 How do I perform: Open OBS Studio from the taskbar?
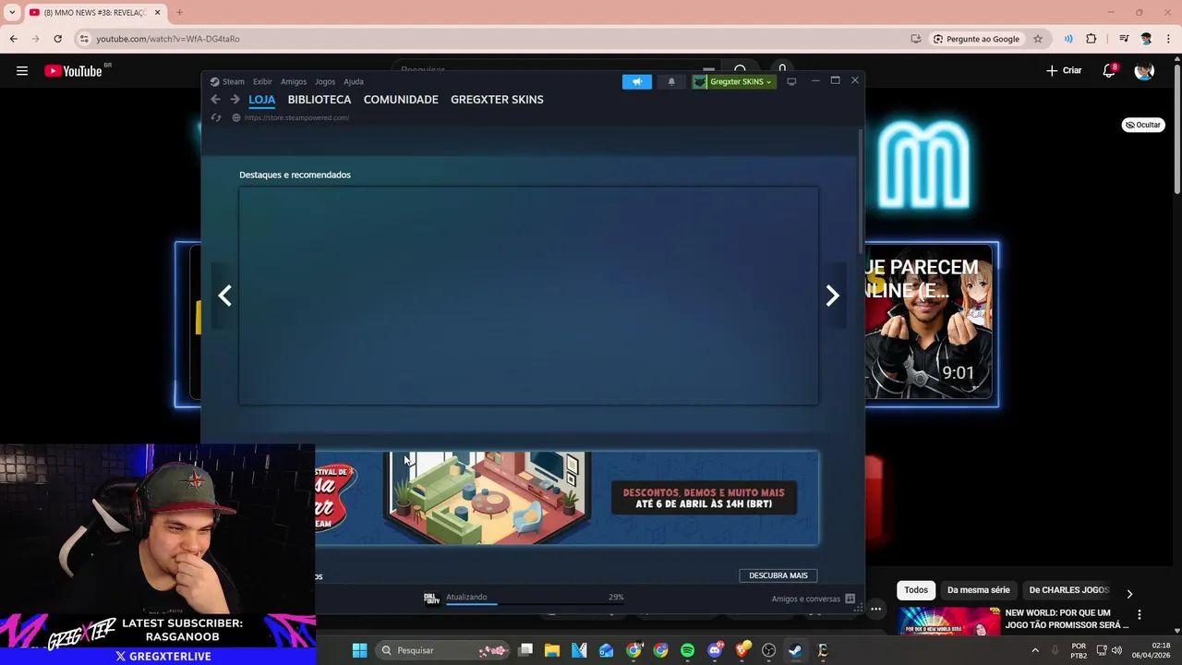[768, 650]
